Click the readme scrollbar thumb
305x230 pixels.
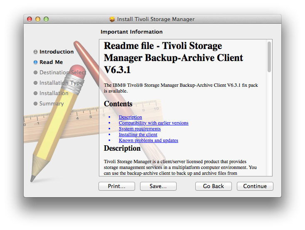click(x=269, y=57)
